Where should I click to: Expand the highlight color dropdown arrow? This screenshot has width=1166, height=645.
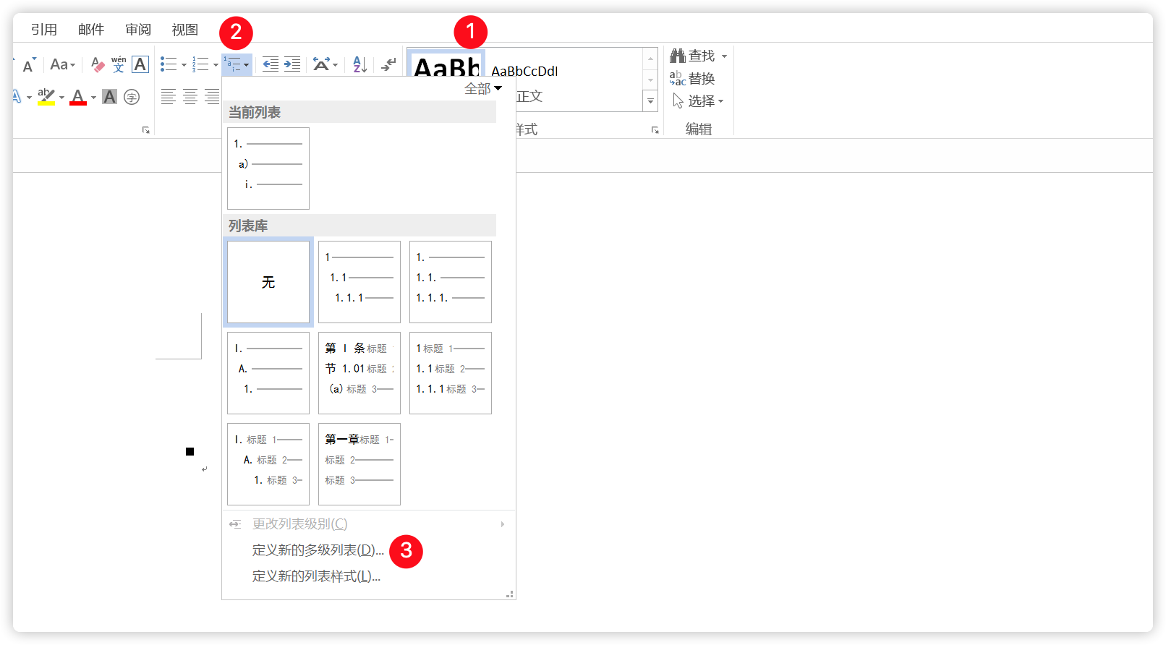(61, 98)
